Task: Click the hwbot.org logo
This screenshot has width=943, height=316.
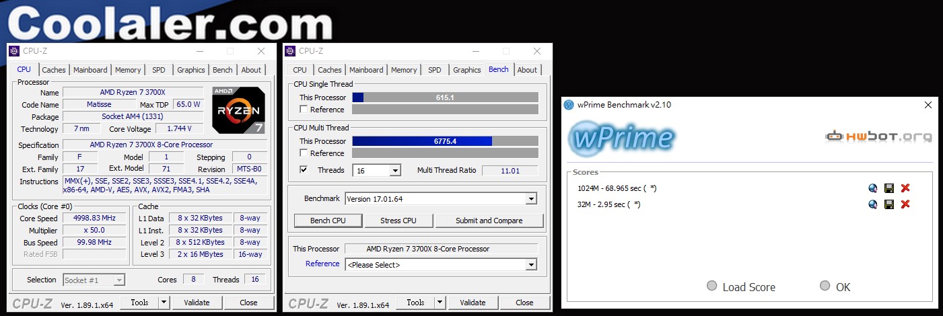Action: coord(879,137)
